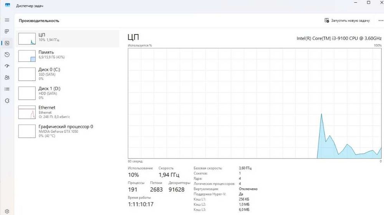384x215 pixels.
Task: Select the Ethernet performance item
Action: click(x=68, y=112)
